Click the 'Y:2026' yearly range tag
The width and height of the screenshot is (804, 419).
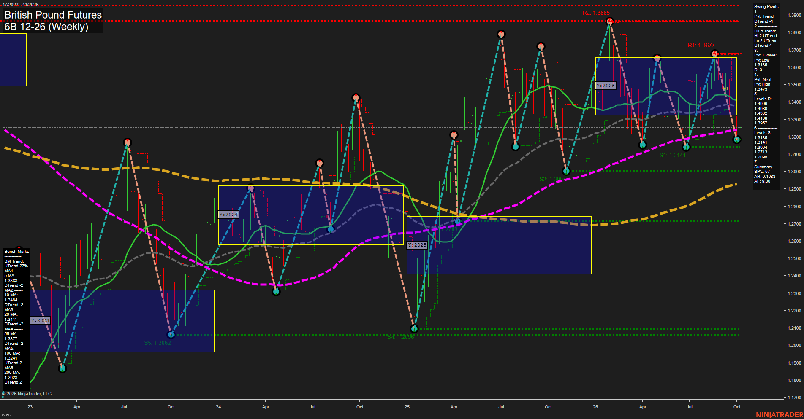click(606, 86)
